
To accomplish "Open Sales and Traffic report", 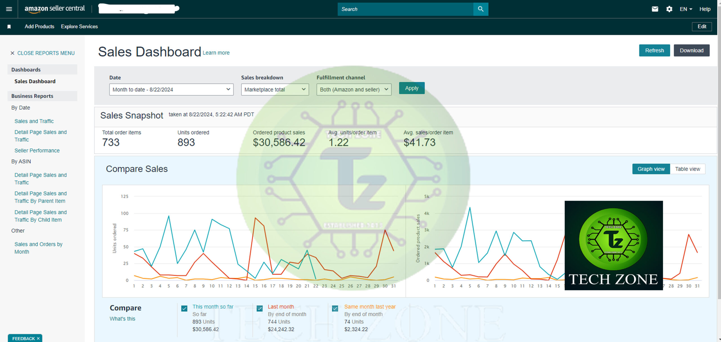I will pos(34,121).
